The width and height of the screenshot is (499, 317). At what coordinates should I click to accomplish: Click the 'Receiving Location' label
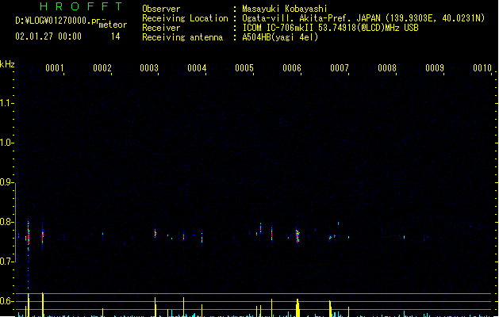tap(185, 18)
